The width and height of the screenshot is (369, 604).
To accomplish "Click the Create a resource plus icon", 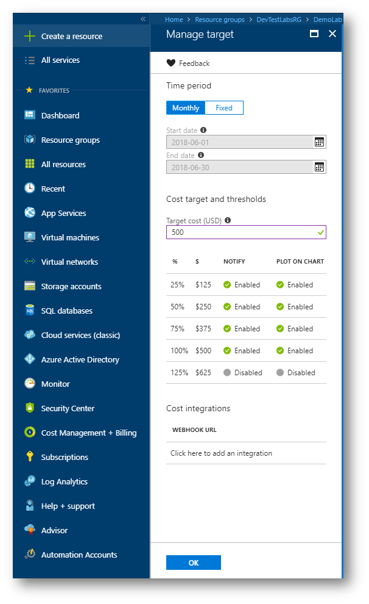I will click(x=30, y=36).
